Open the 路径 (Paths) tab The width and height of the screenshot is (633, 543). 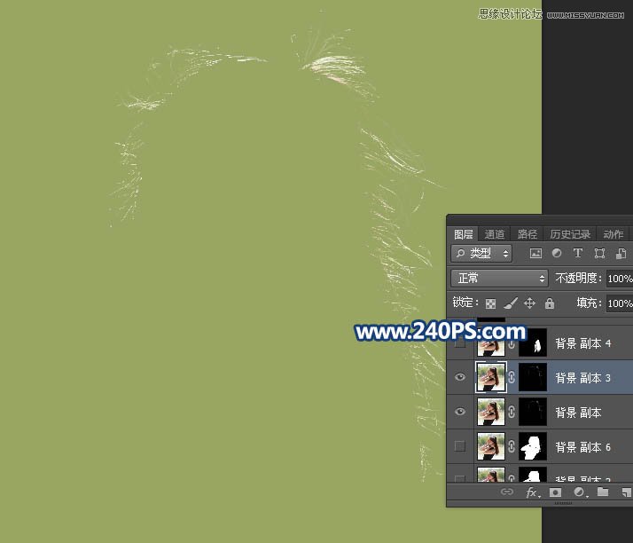[x=527, y=234]
